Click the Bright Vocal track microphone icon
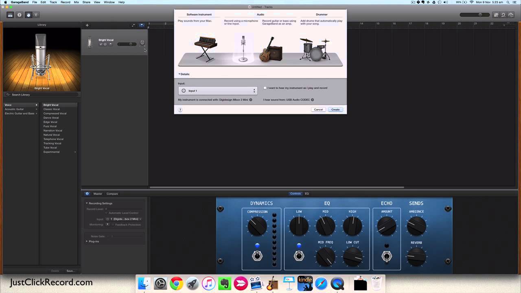521x293 pixels. (x=90, y=42)
